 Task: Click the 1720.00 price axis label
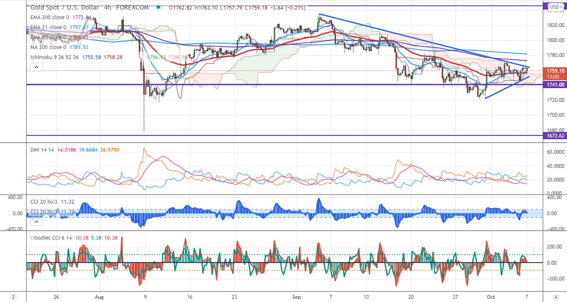(556, 100)
